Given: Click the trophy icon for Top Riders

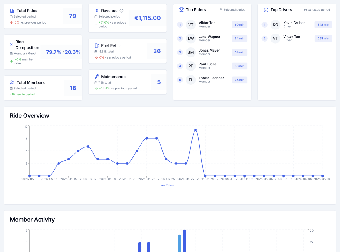Looking at the screenshot, I should click(181, 10).
